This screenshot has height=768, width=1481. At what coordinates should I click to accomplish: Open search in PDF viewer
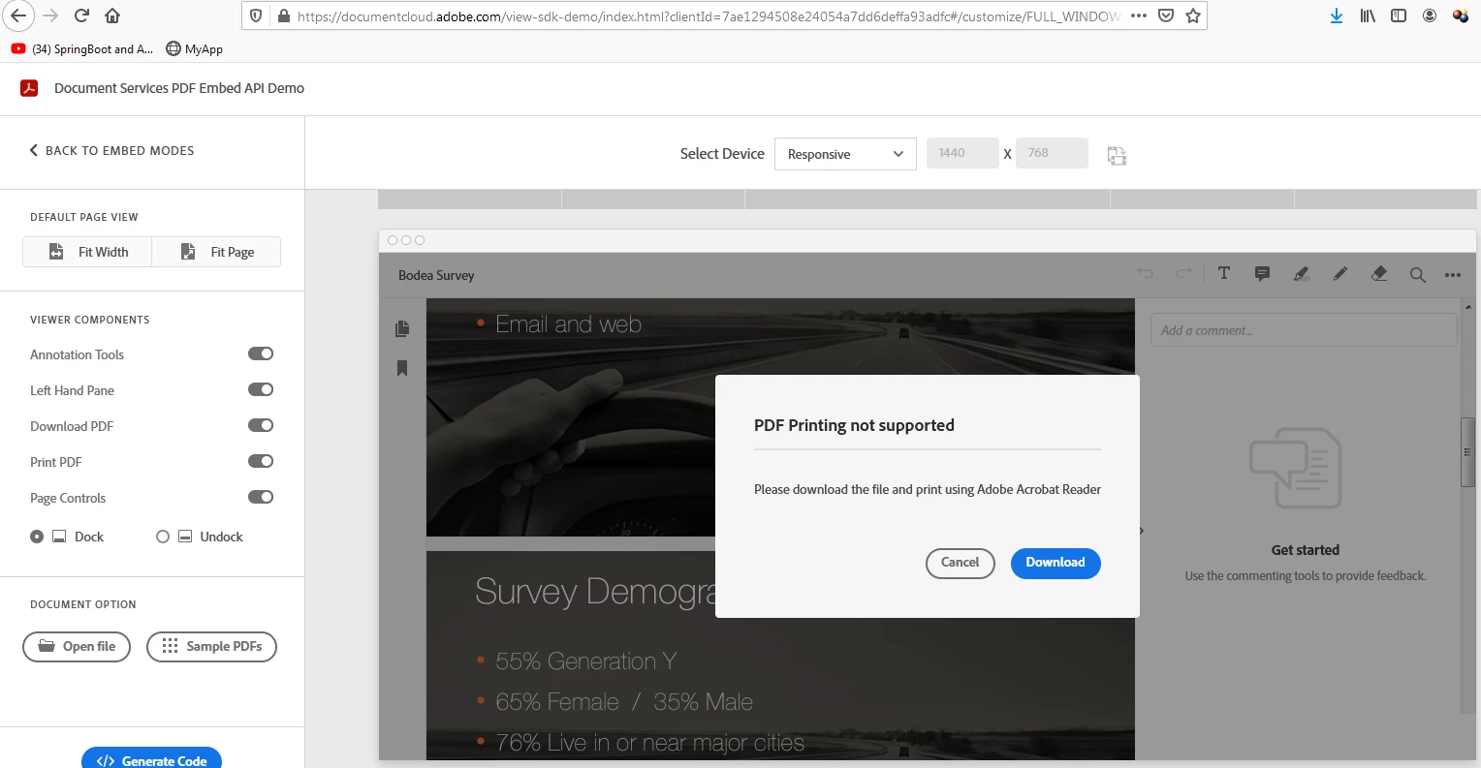click(x=1417, y=275)
